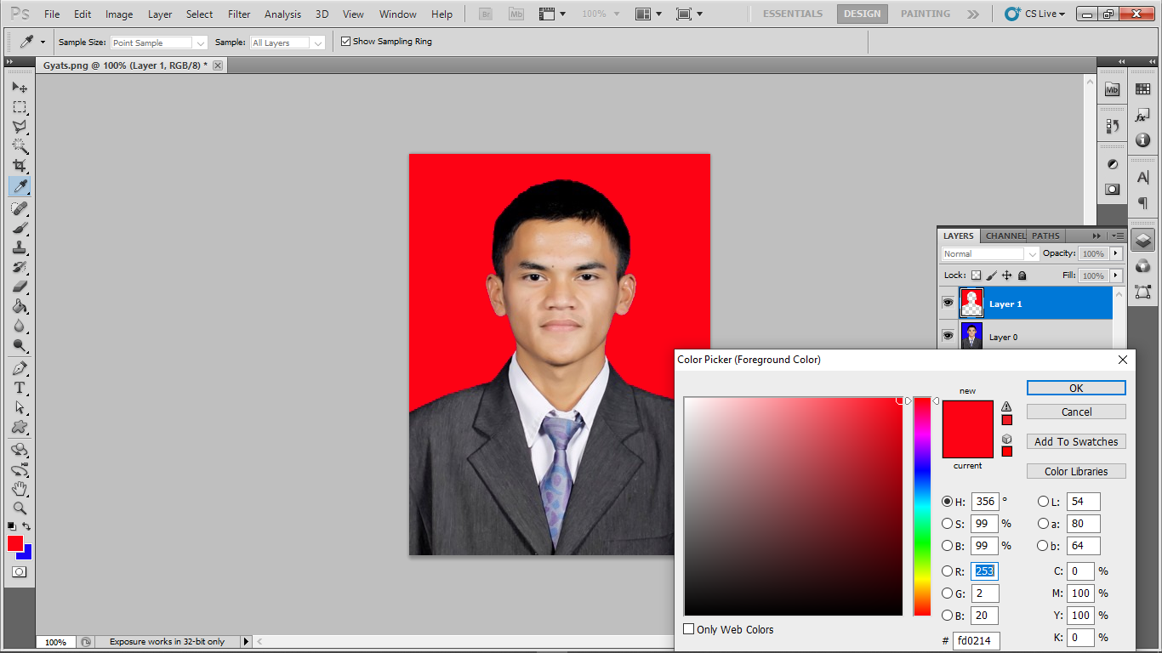
Task: Open the Opacity slider arrow
Action: click(1115, 253)
